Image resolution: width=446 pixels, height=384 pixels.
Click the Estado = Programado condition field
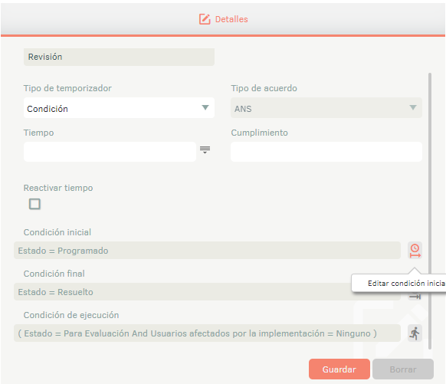pos(207,251)
